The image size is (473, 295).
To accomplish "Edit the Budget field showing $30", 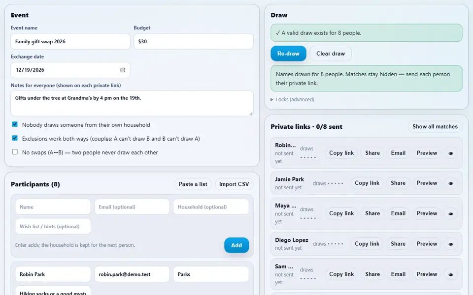I will pos(193,41).
